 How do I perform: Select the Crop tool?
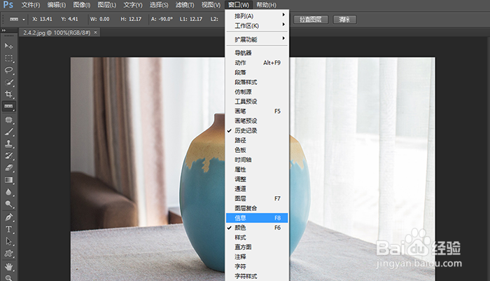click(x=8, y=94)
